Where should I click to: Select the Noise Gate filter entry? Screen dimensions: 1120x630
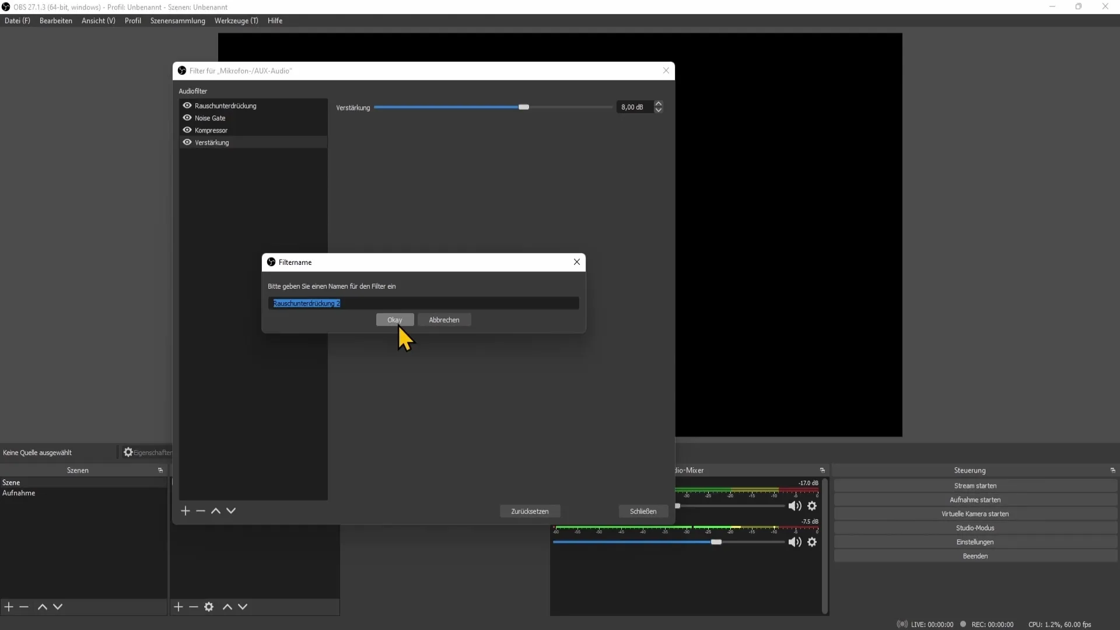click(253, 118)
